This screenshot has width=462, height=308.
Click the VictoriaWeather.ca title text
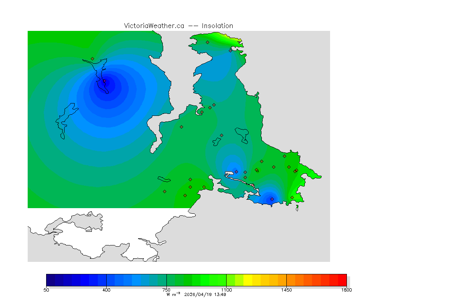click(x=154, y=26)
